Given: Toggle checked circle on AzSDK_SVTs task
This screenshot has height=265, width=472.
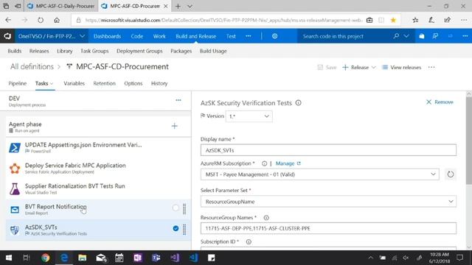Looking at the screenshot, I should 176,228.
